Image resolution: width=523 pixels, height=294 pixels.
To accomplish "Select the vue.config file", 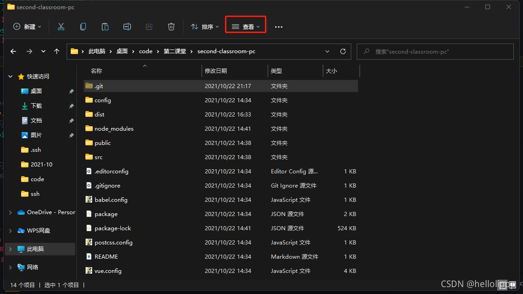I will pos(108,271).
